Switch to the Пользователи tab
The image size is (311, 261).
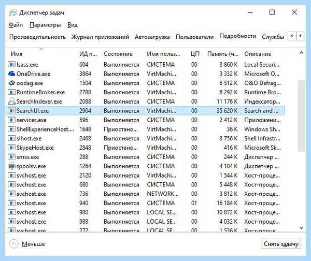[x=194, y=37]
